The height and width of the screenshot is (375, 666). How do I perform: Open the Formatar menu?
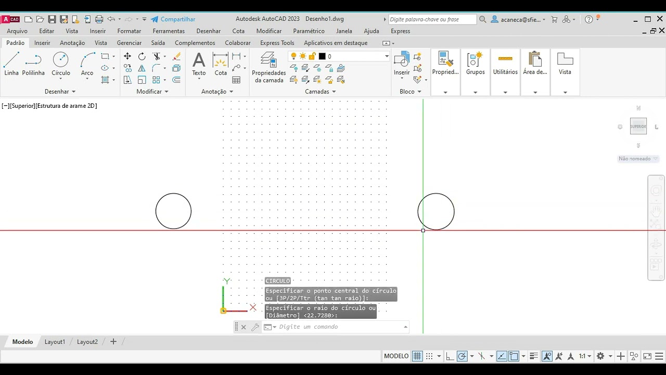129,31
